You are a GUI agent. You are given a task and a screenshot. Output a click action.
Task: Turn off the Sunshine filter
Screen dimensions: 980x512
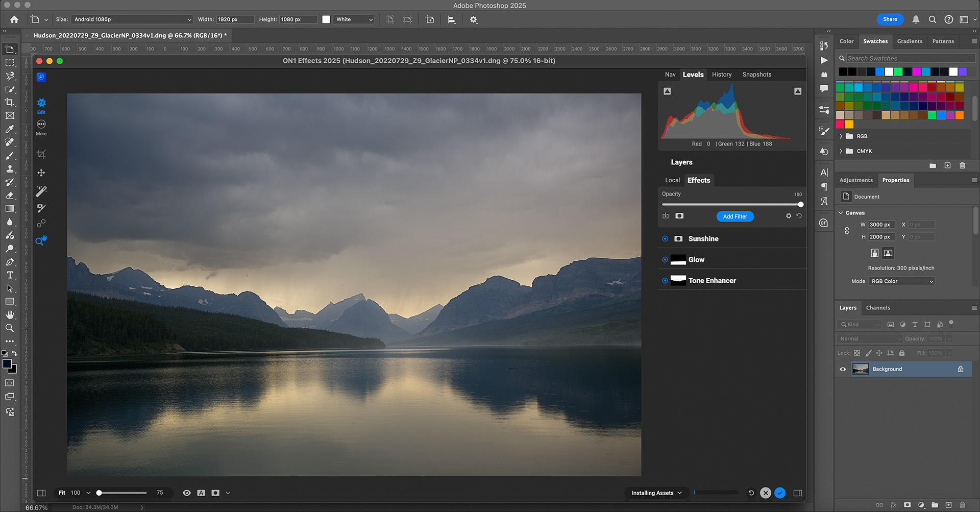665,238
